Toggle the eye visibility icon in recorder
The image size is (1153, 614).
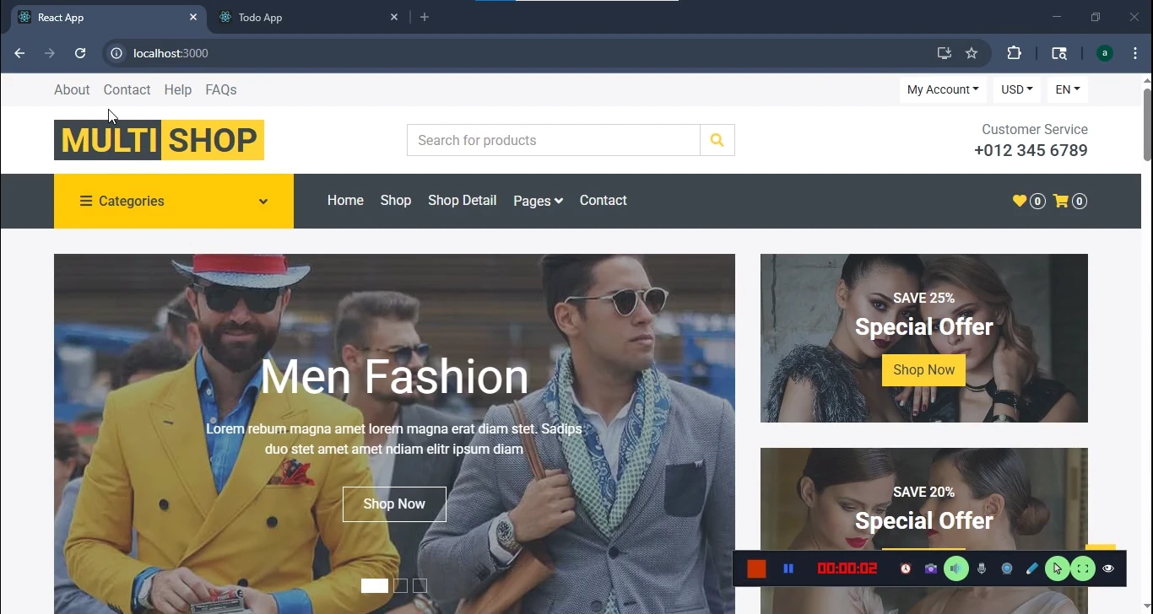pos(1108,569)
